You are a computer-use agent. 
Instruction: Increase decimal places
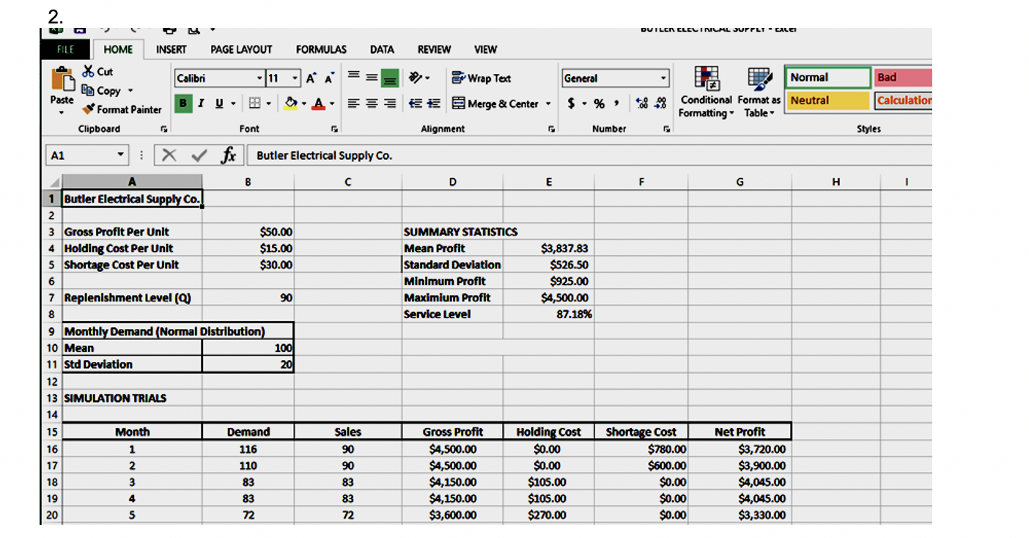coord(641,103)
